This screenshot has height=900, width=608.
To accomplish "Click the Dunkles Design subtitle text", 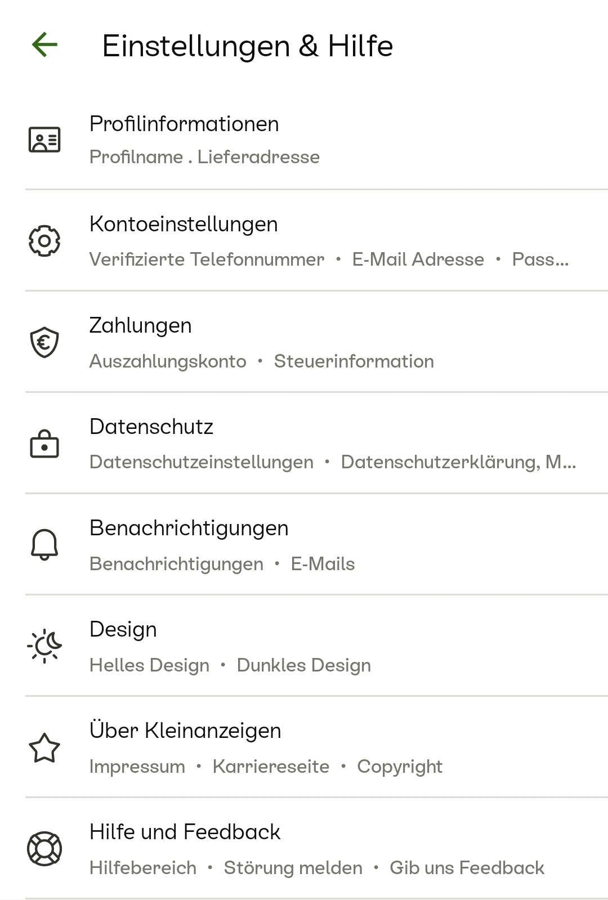I will pyautogui.click(x=304, y=665).
